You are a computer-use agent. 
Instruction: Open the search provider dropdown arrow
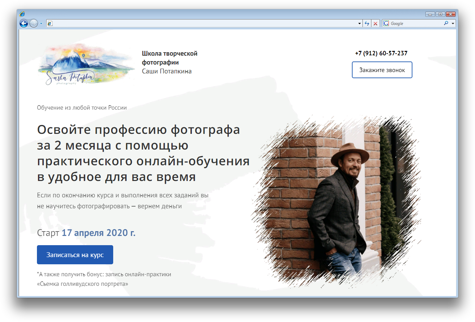(x=453, y=23)
